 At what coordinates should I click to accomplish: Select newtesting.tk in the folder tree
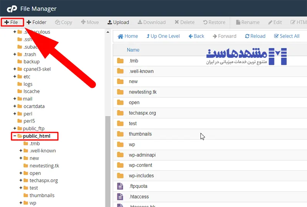(x=44, y=165)
